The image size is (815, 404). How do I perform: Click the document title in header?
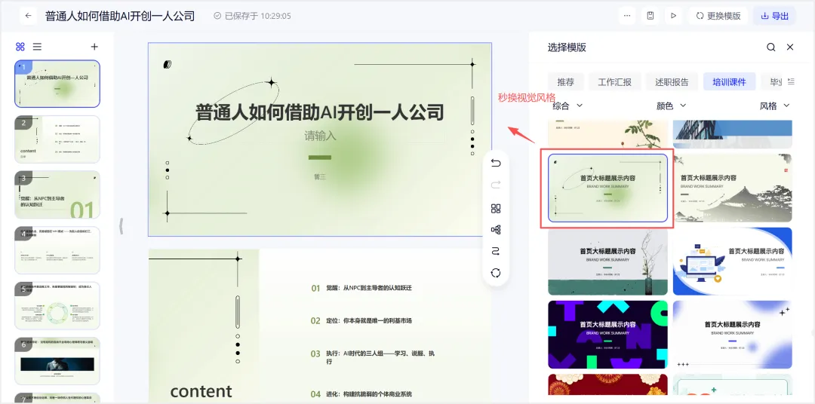coord(120,16)
